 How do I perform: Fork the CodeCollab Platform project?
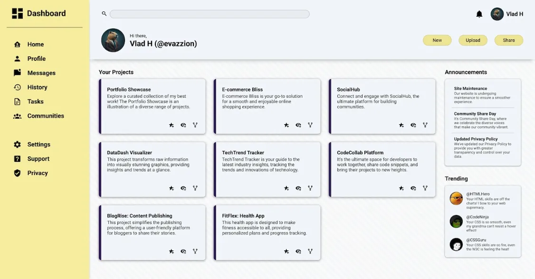[x=425, y=188]
